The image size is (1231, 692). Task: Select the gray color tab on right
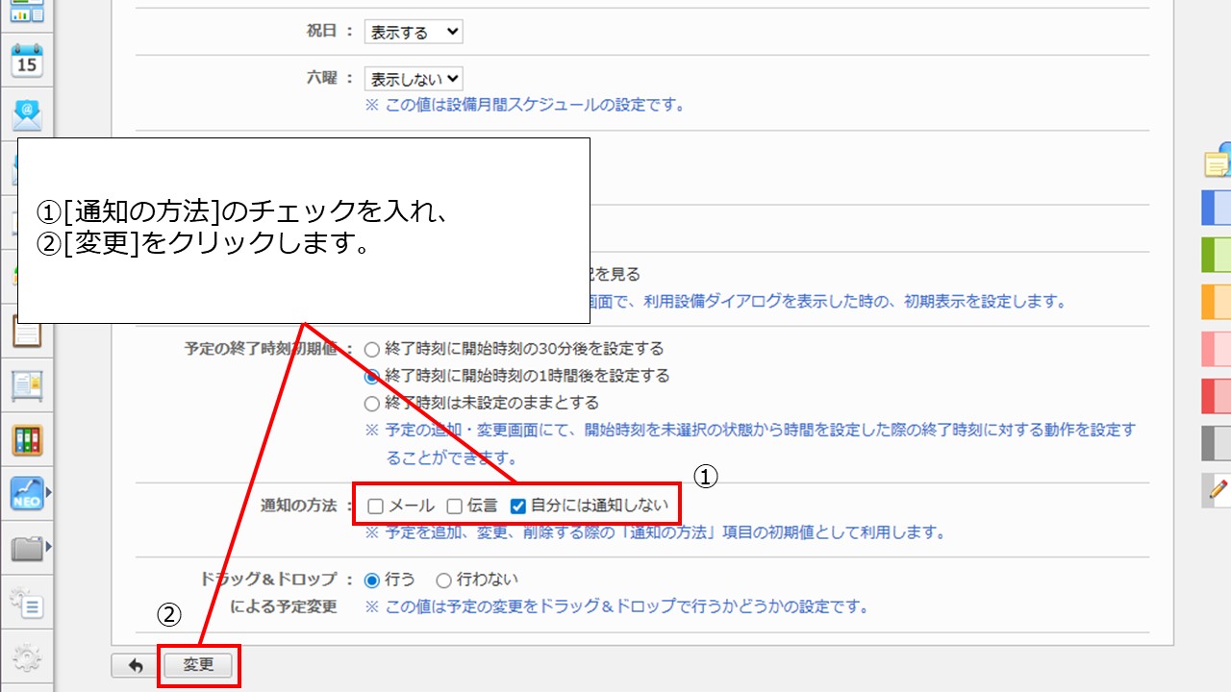coord(1218,443)
